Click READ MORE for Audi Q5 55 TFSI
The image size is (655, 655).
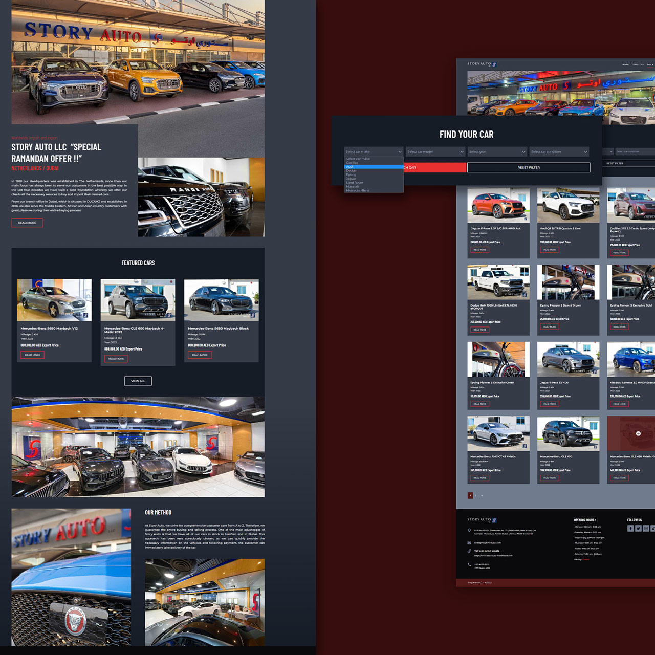tap(550, 250)
